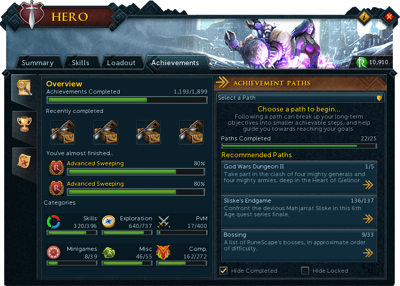The image size is (400, 286).
Task: Open the PvM crossed swords category
Action: 163,222
